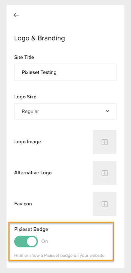131x273 pixels.
Task: Click the "Site Title" label
Action: click(x=24, y=57)
